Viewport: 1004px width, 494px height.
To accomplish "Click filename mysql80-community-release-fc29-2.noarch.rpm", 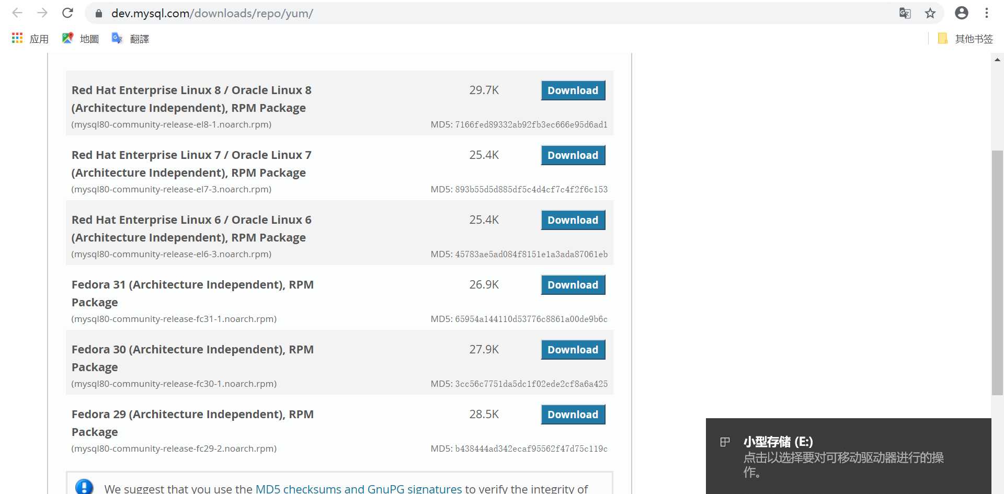I will point(174,449).
